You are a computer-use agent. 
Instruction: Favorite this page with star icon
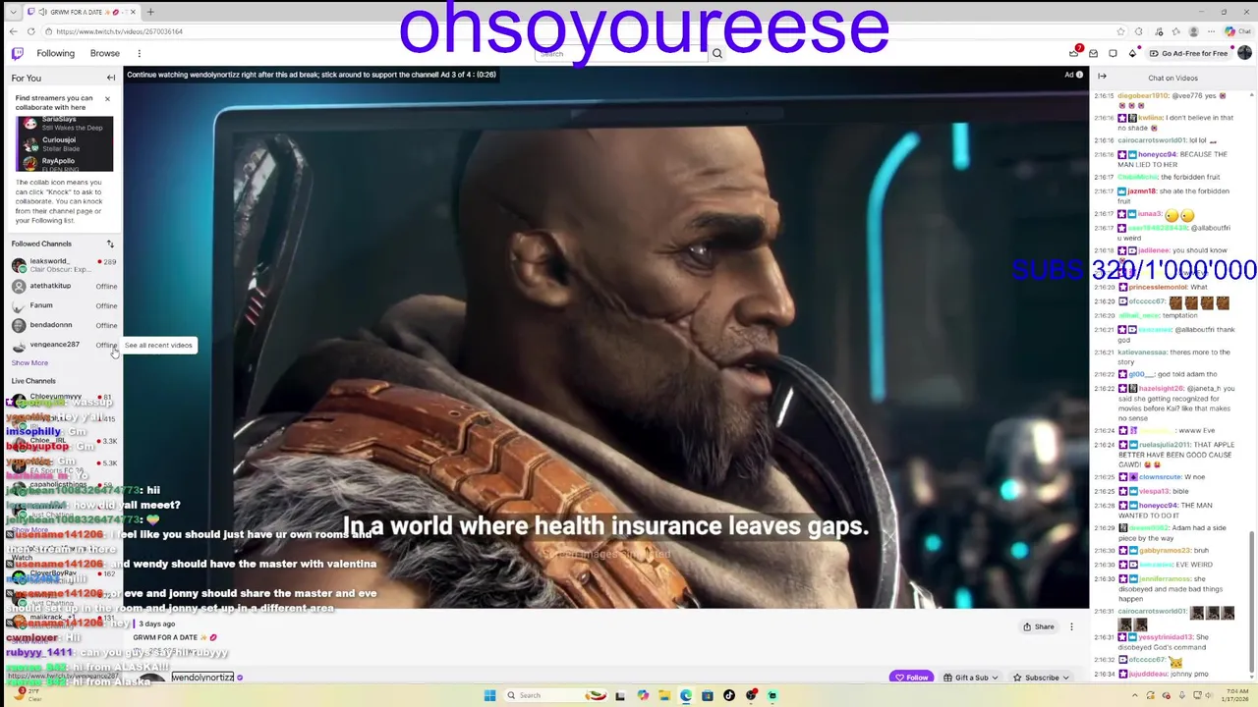coord(1120,31)
